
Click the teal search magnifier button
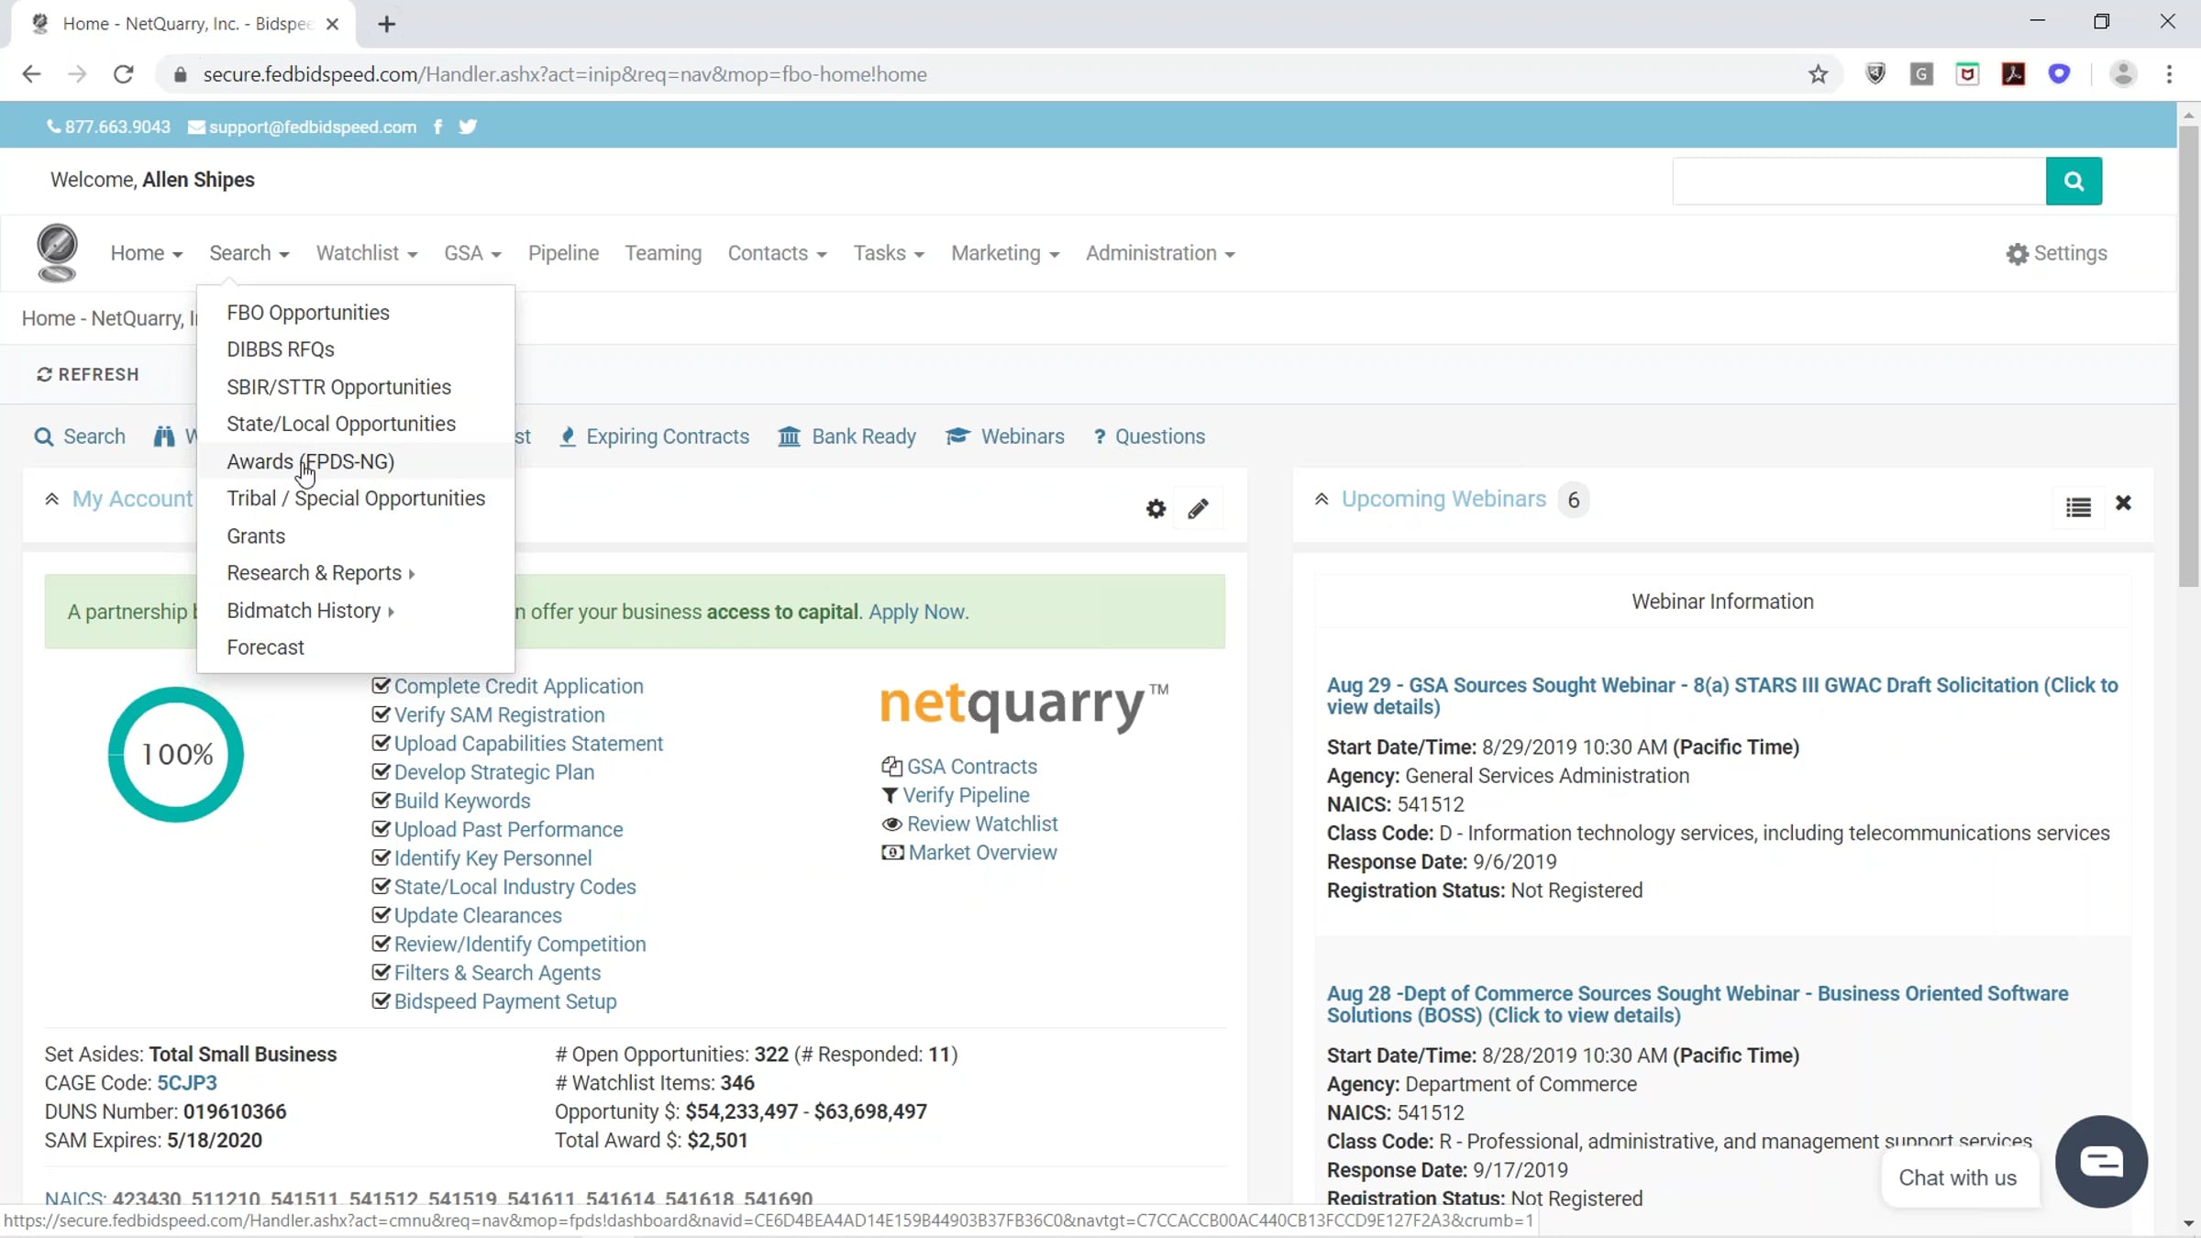click(2073, 181)
